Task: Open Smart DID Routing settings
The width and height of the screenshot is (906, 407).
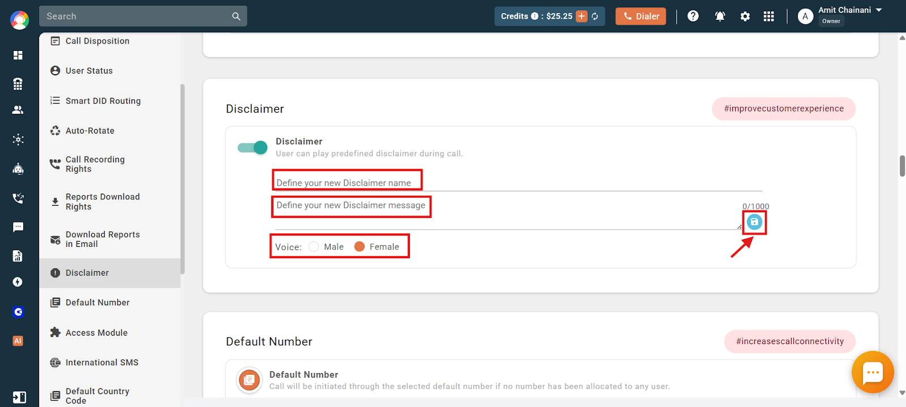Action: (110, 101)
